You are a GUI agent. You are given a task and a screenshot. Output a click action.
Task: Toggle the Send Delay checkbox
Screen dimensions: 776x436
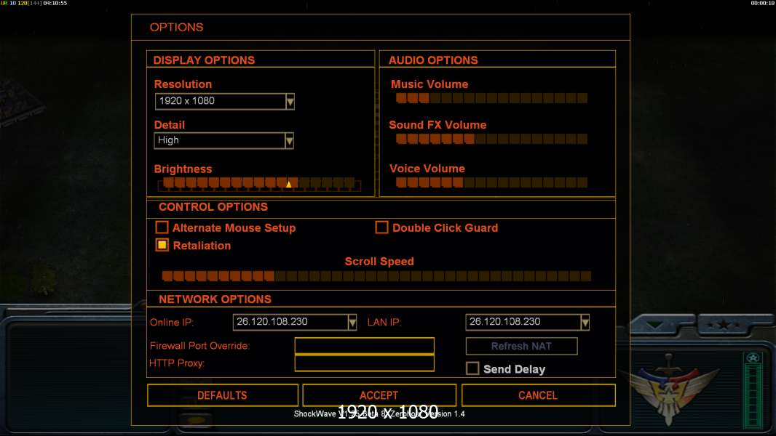[x=472, y=368]
